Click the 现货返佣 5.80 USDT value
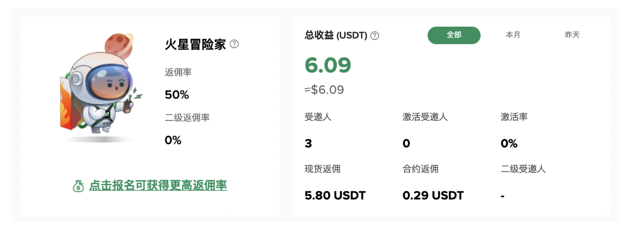Screen dimensions: 633x235 point(335,196)
